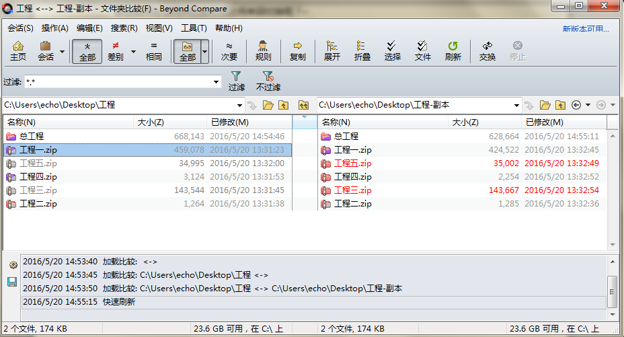
Task: Click the 折叠 collapse-all icon
Action: tap(362, 51)
